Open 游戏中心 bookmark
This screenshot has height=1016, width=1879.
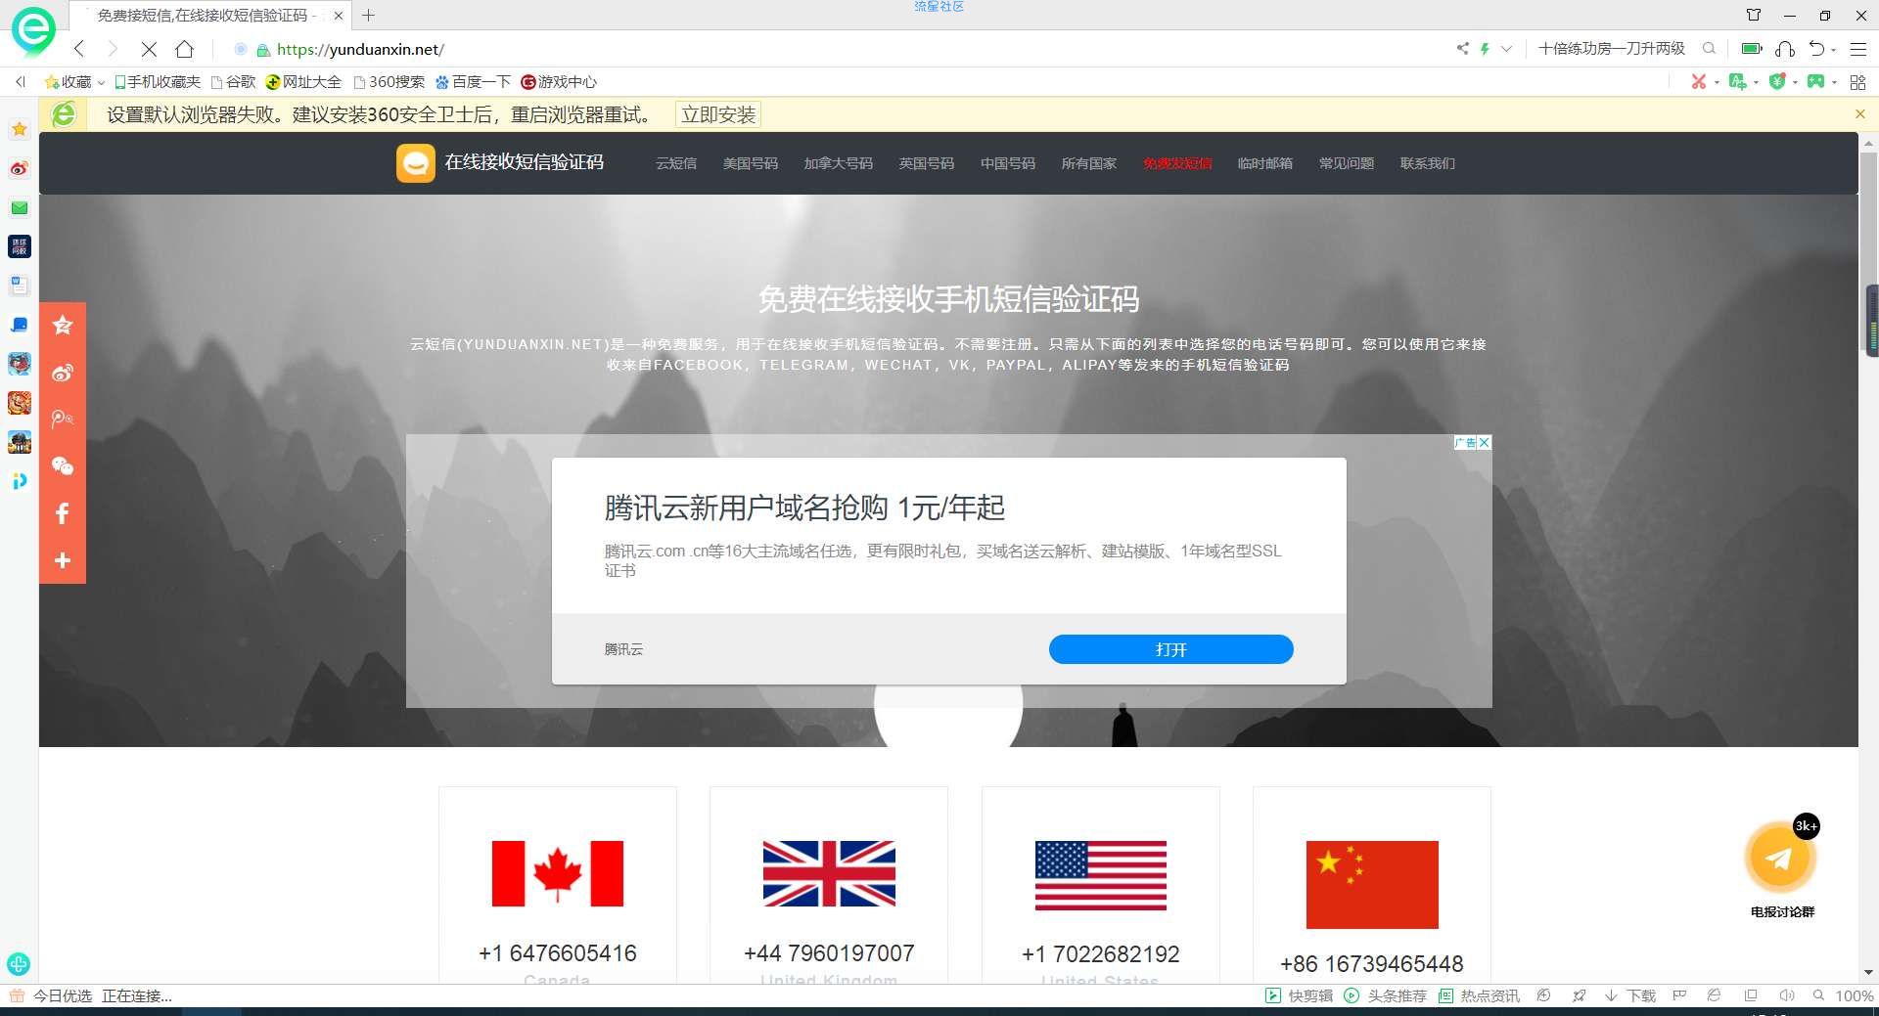coord(559,82)
